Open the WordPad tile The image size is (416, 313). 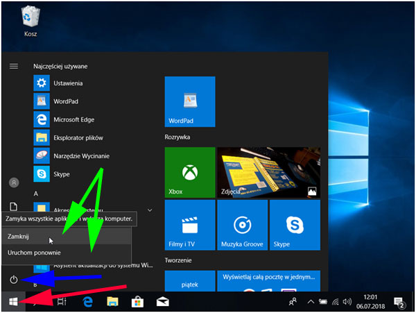(190, 101)
